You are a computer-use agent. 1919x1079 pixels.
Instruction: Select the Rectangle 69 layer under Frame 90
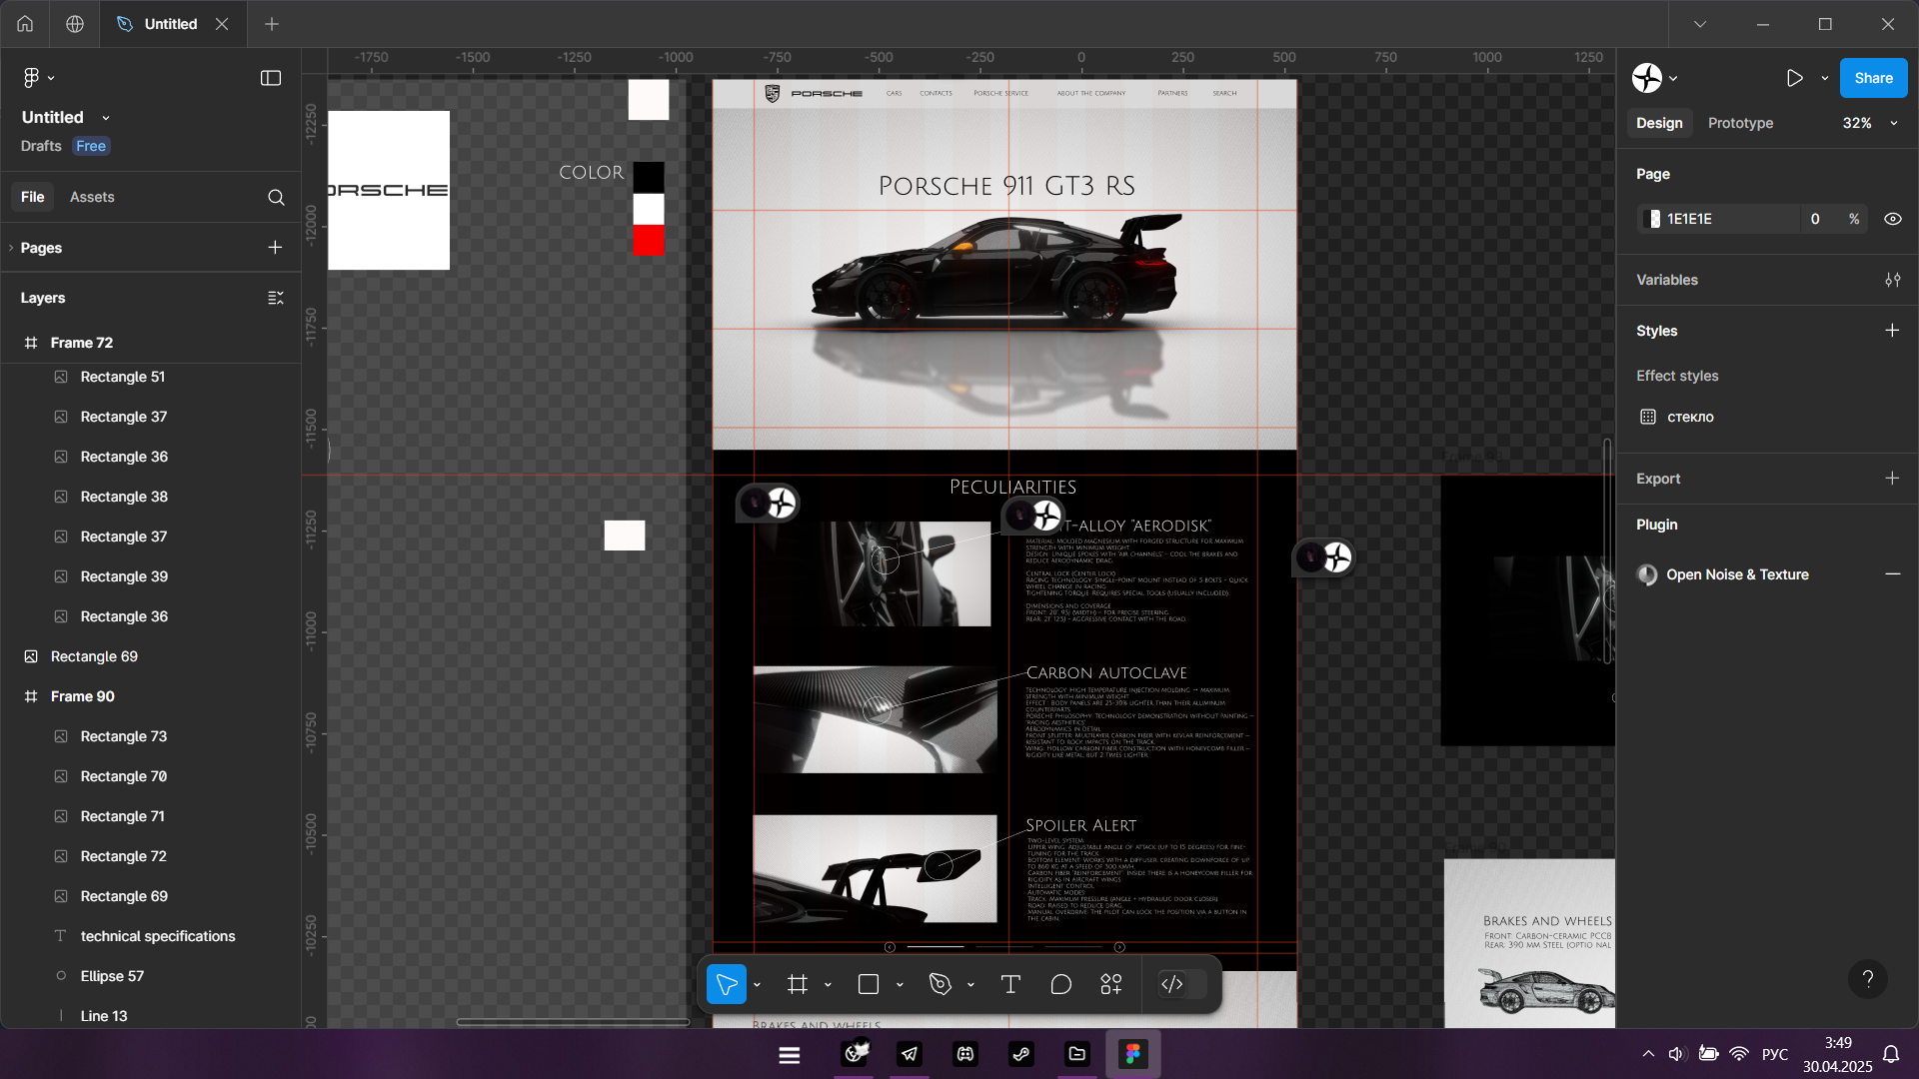click(x=124, y=896)
